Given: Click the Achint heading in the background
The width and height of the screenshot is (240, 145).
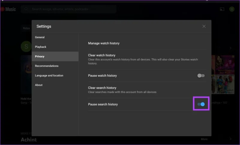Looking at the screenshot, I should tap(29, 140).
